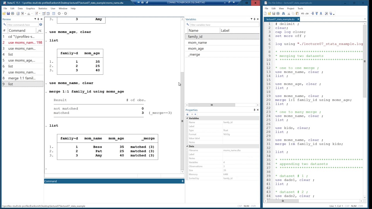
Task: Open Graph icon dropdown arrow in Stata toolbar
Action: pyautogui.click(x=32, y=13)
